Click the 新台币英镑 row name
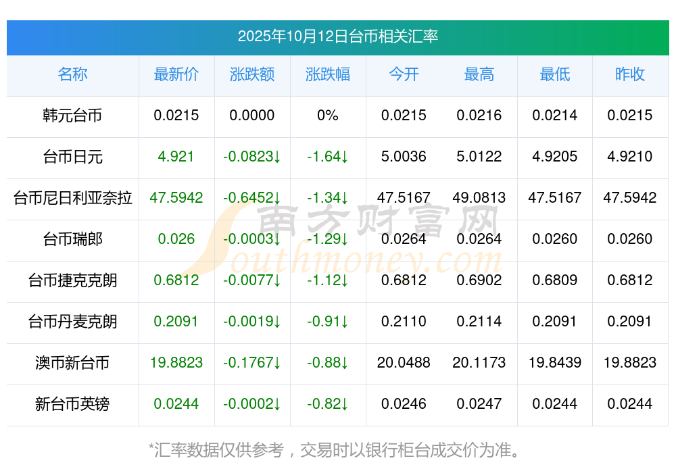 pyautogui.click(x=72, y=404)
